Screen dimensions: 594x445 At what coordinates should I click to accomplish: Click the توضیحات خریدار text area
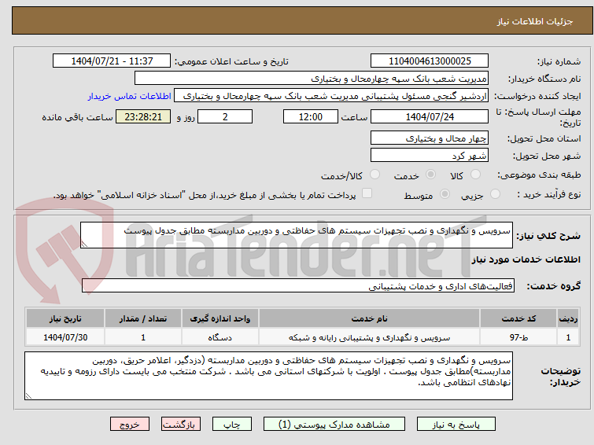(268, 376)
